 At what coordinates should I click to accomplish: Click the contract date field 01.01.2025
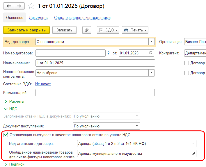pyautogui.click(x=133, y=53)
